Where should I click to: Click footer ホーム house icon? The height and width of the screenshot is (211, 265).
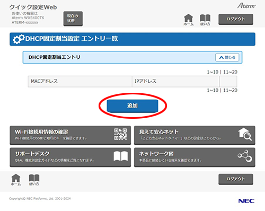click(x=16, y=180)
